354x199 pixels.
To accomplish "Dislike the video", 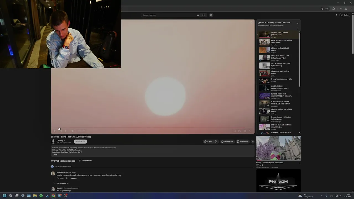I will [216, 142].
